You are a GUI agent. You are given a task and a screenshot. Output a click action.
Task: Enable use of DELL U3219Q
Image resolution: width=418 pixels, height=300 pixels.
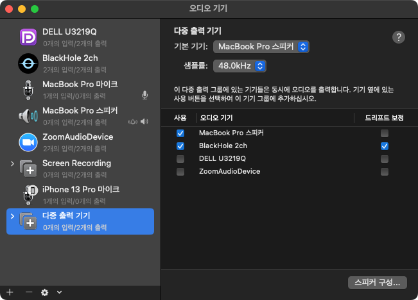180,159
